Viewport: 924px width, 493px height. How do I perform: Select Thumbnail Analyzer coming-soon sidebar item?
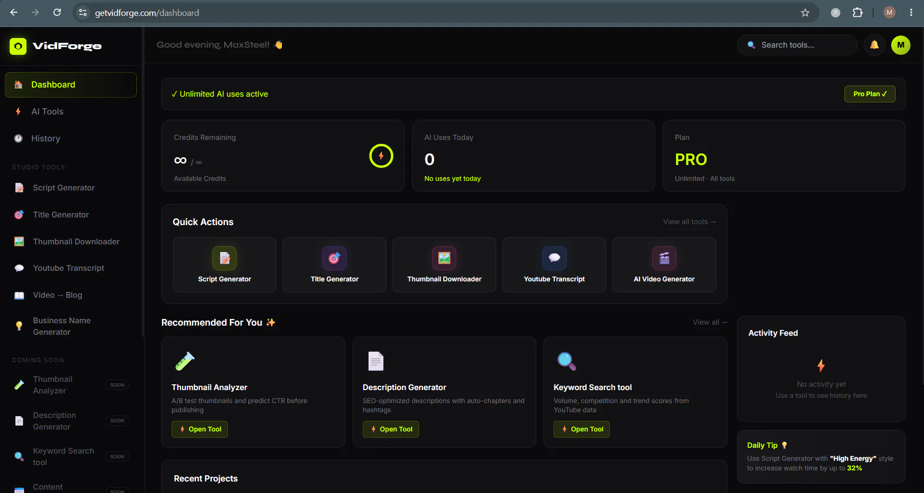pyautogui.click(x=71, y=385)
